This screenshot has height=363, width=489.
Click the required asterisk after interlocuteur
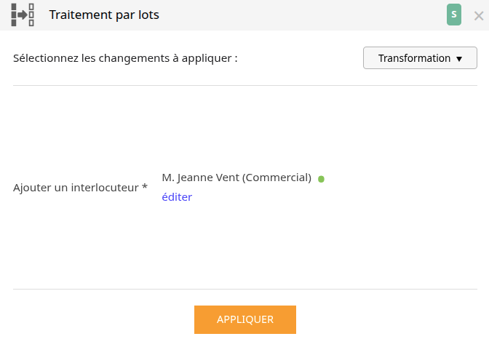coord(144,186)
